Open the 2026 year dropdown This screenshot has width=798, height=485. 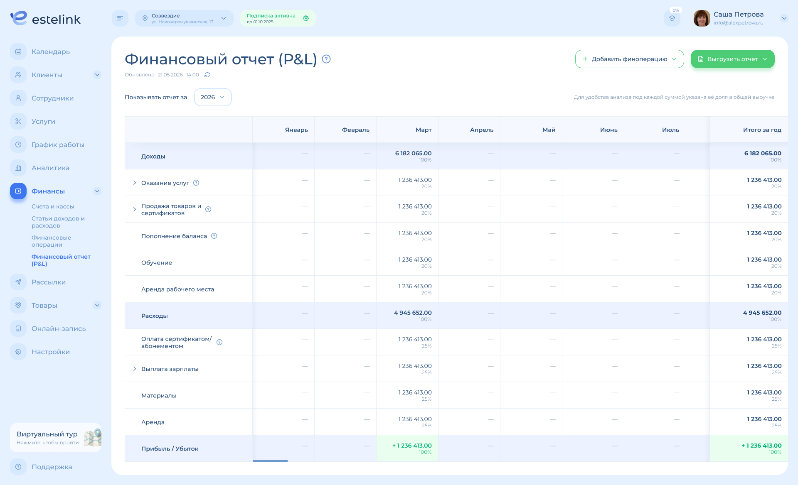pos(213,97)
